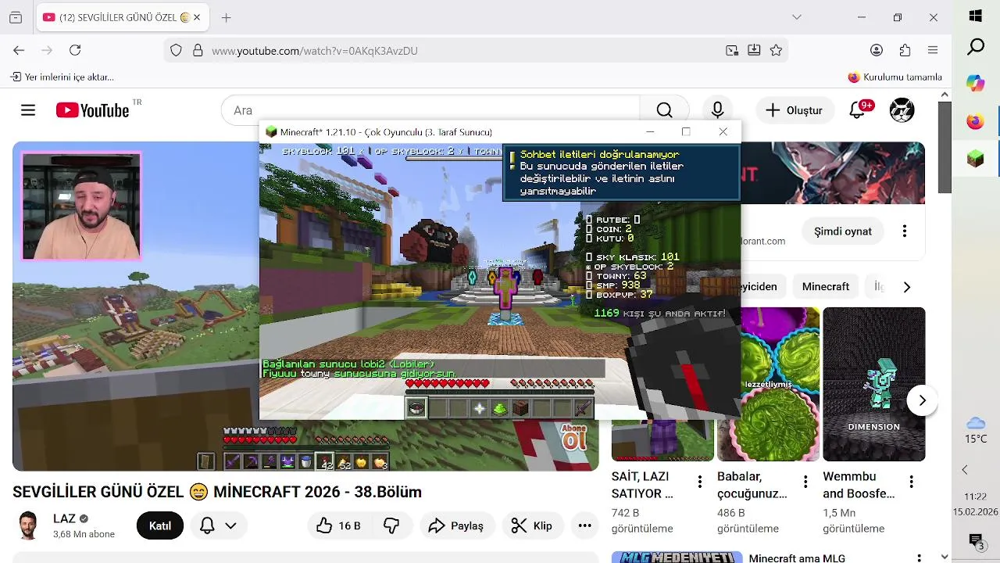Viewport: 1000px width, 563px height.
Task: Open the Firefox account icon
Action: [877, 50]
